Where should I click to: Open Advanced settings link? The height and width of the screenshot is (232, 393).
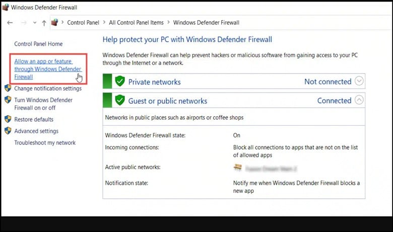click(x=36, y=131)
